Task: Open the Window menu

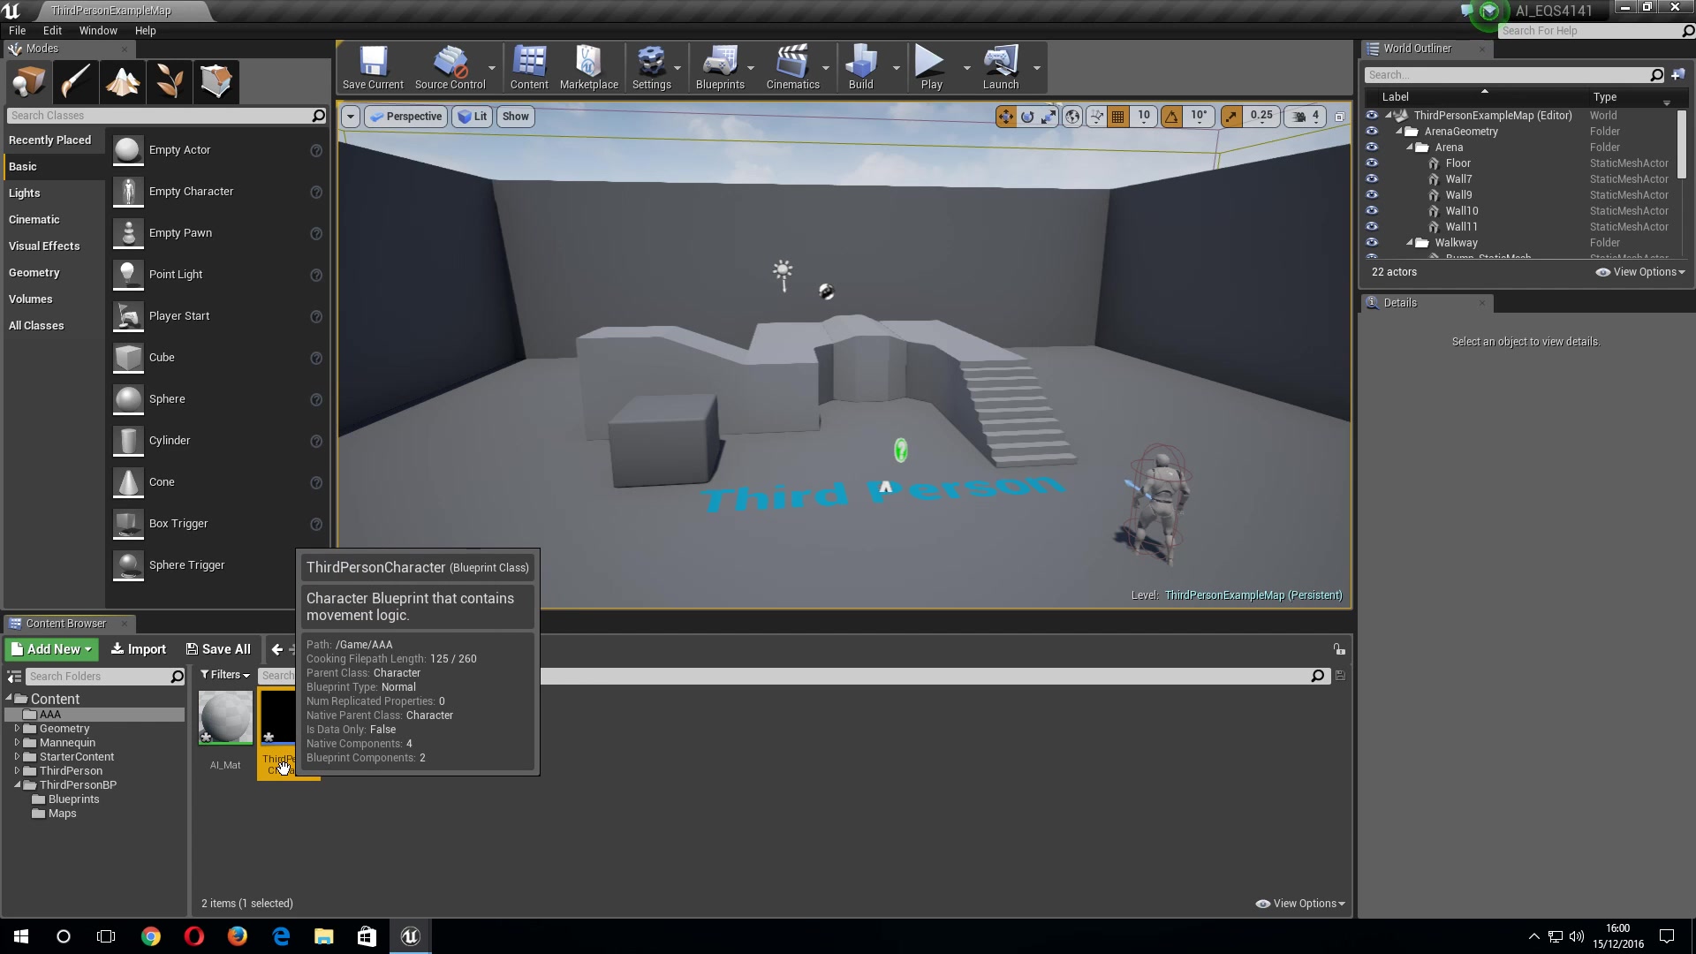Action: [97, 30]
